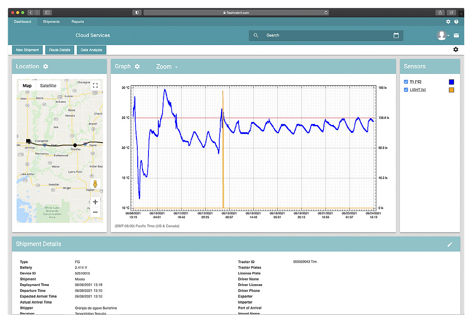Click the calendar icon in search bar
The width and height of the screenshot is (472, 322).
[396, 36]
